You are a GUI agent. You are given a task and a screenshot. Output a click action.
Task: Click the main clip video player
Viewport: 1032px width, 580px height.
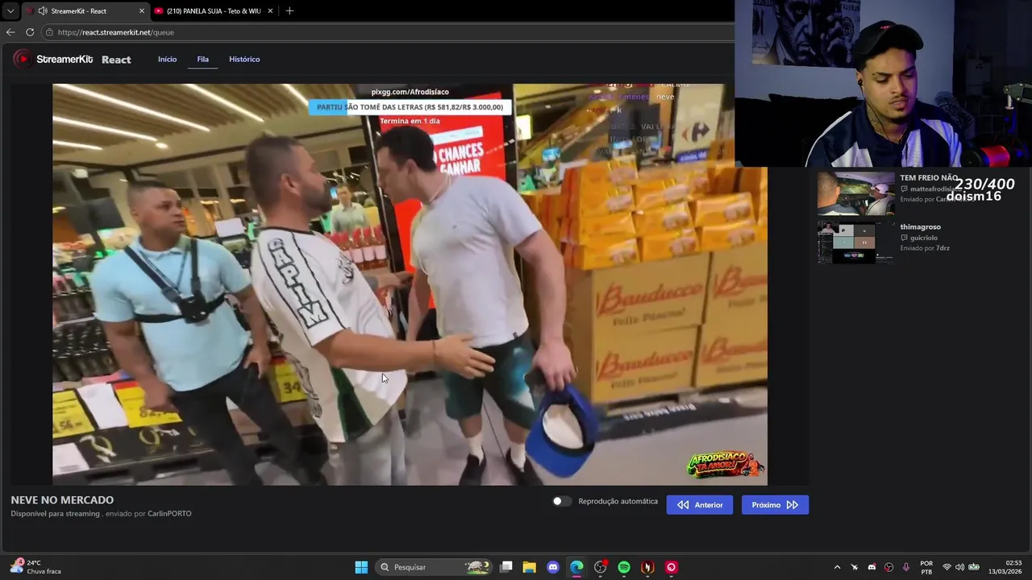410,284
